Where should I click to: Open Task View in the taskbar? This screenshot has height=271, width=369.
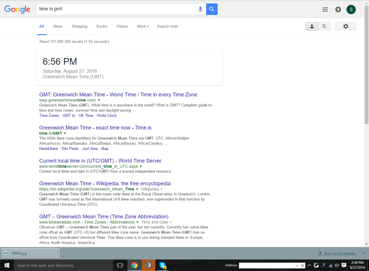[120, 265]
